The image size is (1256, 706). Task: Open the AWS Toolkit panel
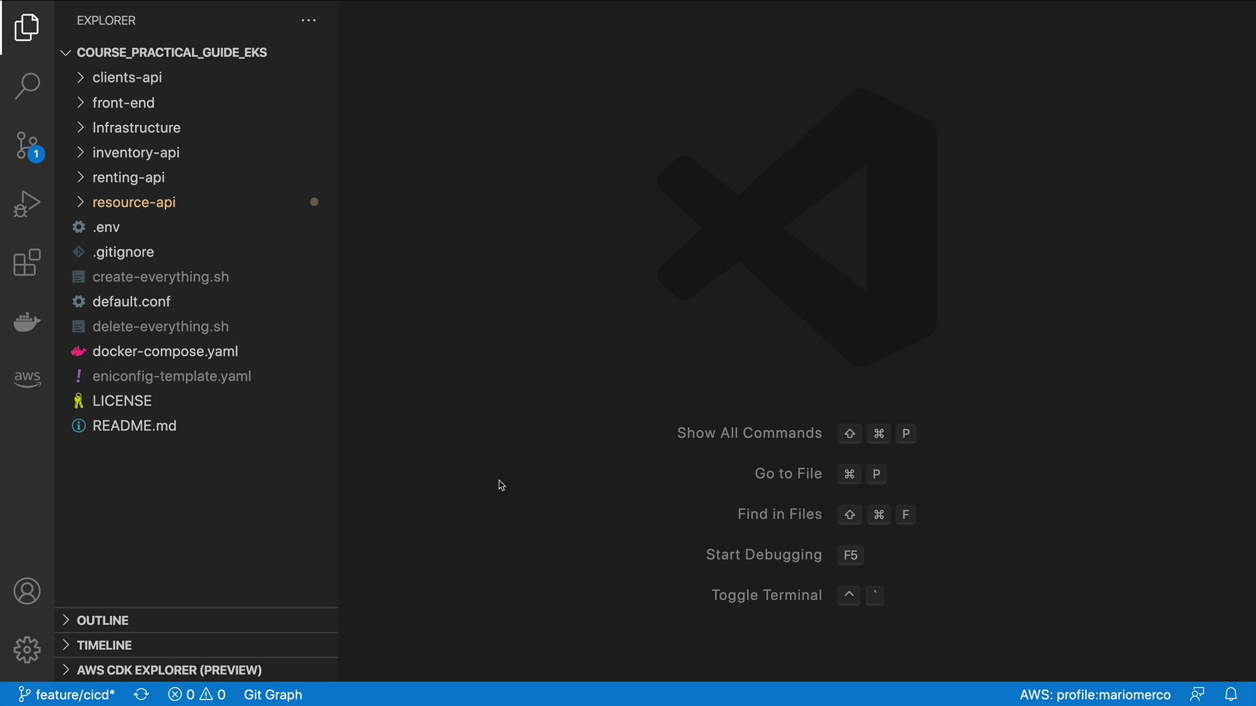[27, 378]
